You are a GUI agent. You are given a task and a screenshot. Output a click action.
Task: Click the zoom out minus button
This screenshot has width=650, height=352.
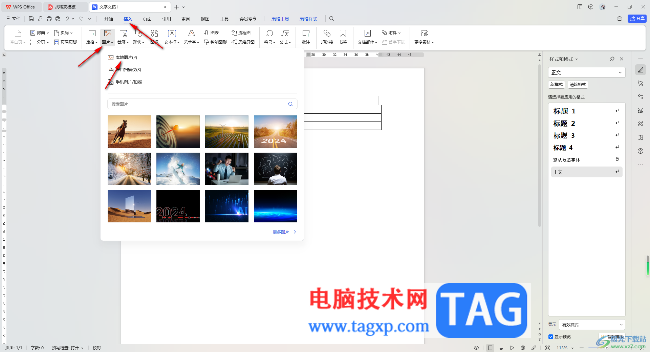pyautogui.click(x=582, y=348)
